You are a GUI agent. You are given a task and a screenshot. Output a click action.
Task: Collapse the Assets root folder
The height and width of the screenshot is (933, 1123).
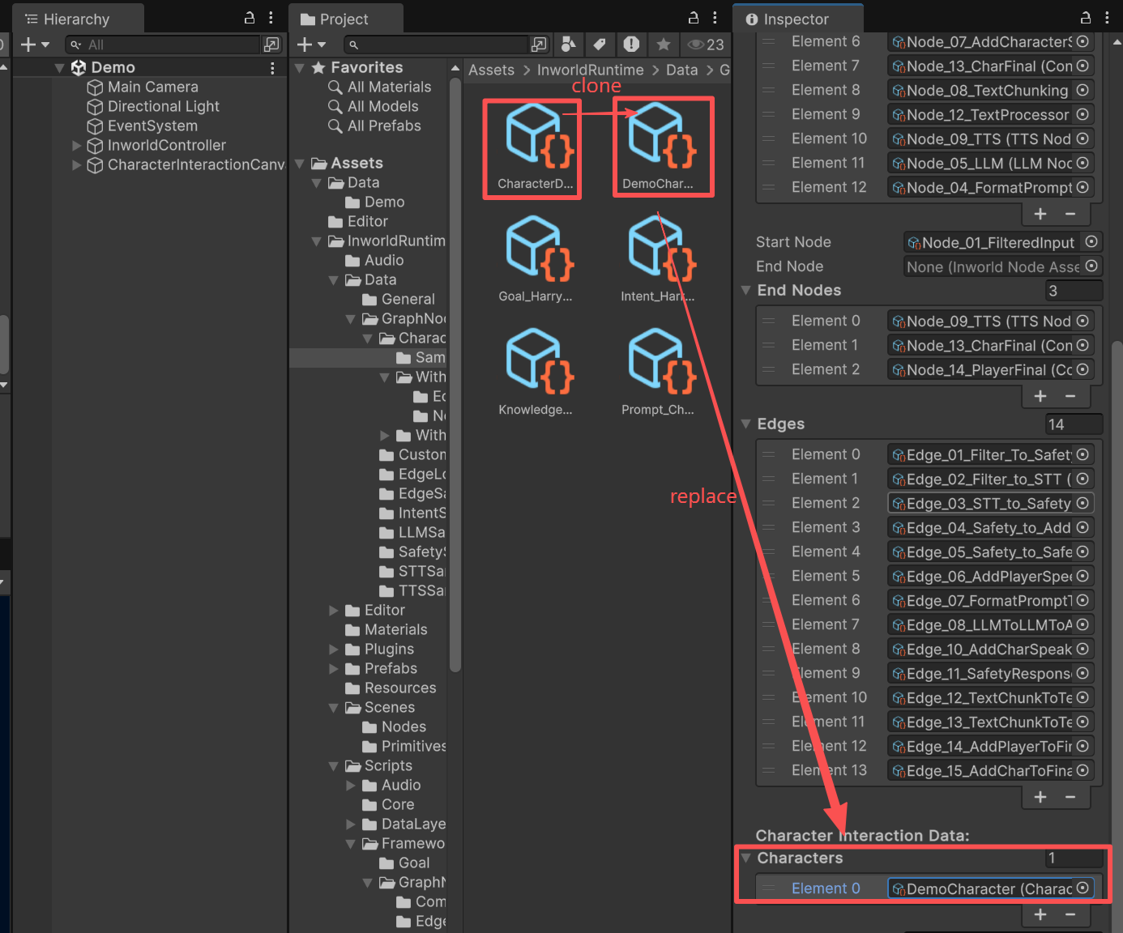(x=299, y=164)
